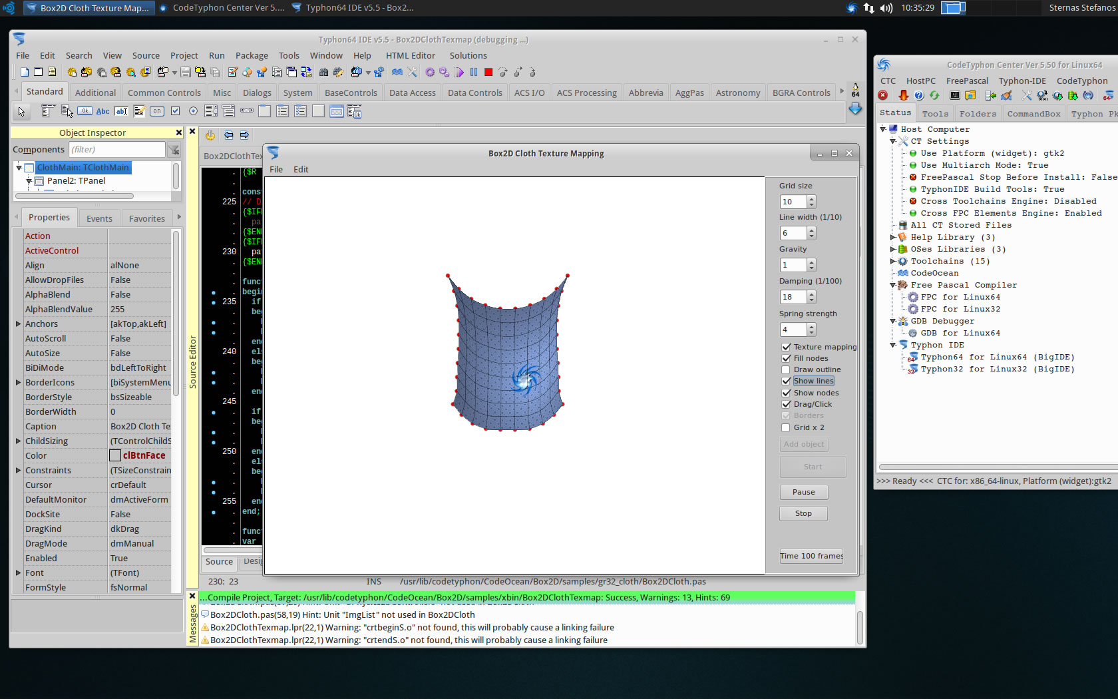
Task: Click the Messages panel vertical scrollbar
Action: (859, 627)
